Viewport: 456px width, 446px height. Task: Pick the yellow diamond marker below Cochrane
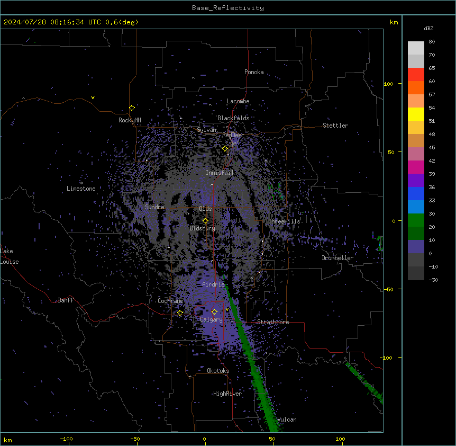180,313
